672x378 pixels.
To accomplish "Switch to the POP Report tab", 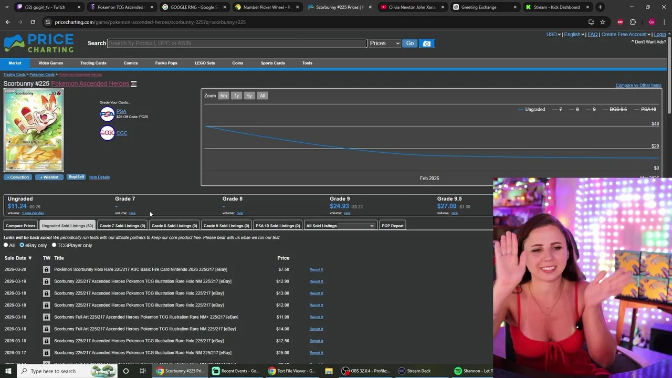I will [x=393, y=226].
